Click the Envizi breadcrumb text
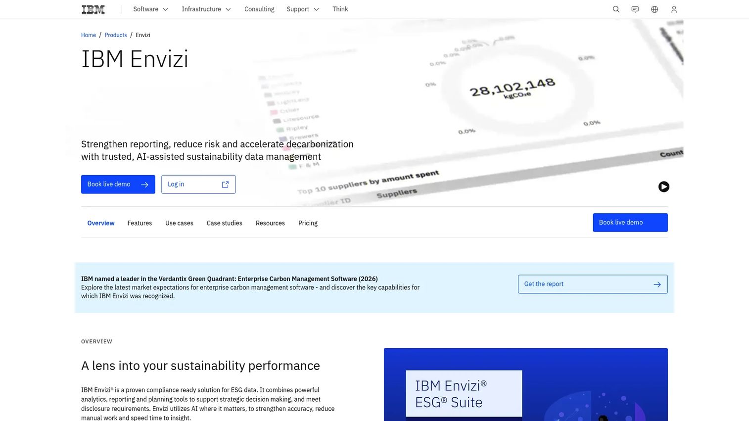This screenshot has height=421, width=749. (x=143, y=35)
